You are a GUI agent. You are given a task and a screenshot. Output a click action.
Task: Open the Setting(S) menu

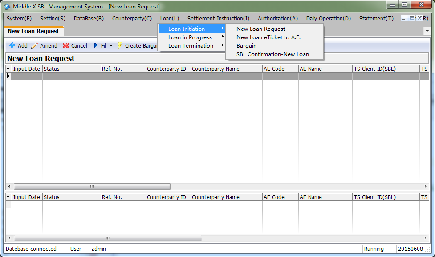coord(53,19)
